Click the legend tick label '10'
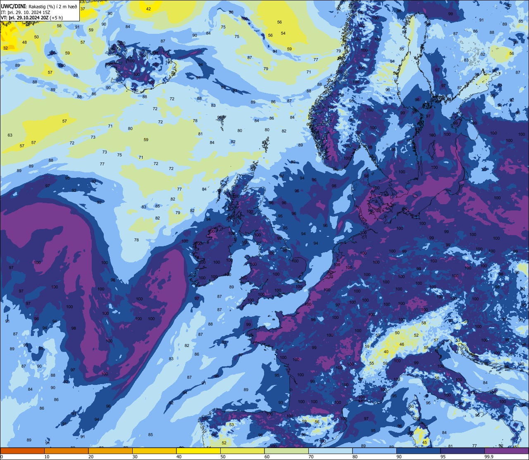 [x=47, y=457]
